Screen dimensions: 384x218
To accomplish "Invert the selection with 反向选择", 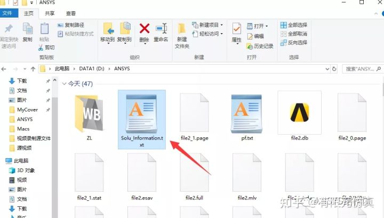I will (294, 43).
